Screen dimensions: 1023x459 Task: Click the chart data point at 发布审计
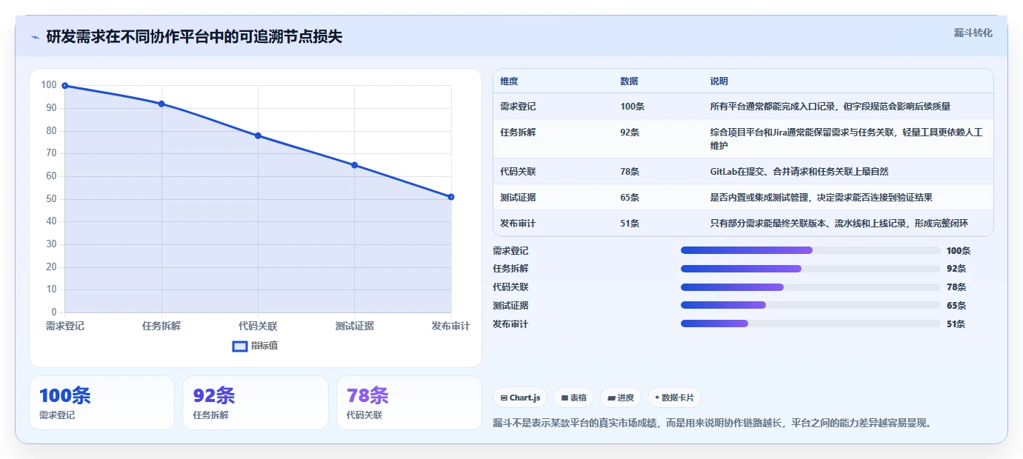pyautogui.click(x=451, y=197)
